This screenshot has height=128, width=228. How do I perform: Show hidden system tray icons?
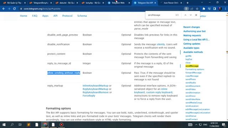[x=196, y=125]
